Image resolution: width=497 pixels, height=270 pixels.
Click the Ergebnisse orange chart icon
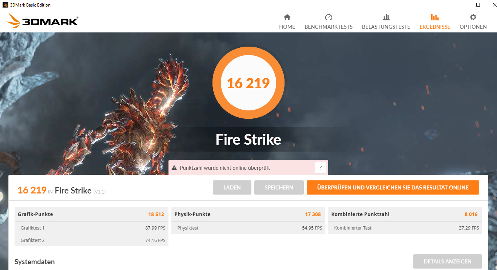[x=435, y=17]
